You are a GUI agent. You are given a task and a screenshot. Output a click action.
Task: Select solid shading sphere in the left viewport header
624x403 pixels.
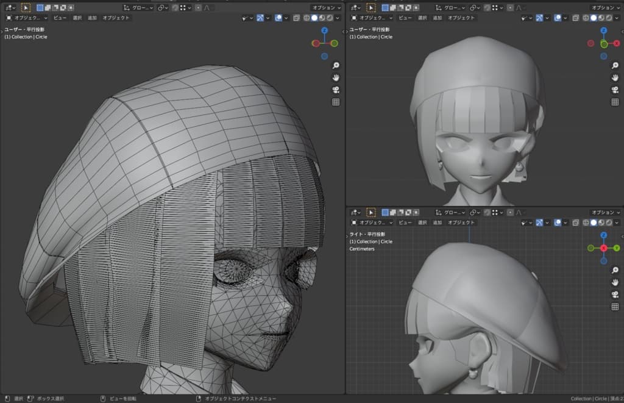314,18
